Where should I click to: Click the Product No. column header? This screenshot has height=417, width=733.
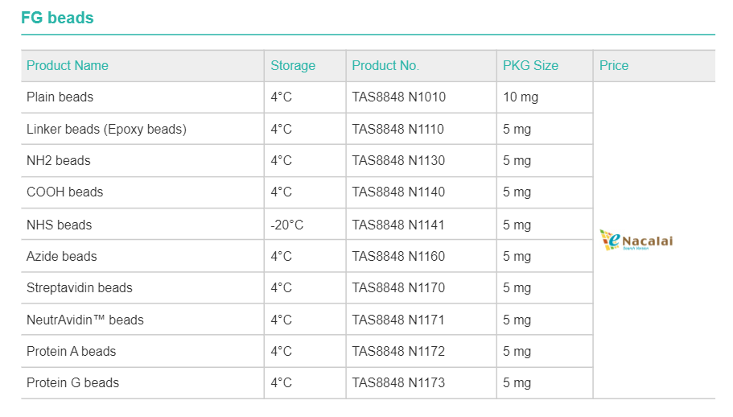(x=385, y=66)
